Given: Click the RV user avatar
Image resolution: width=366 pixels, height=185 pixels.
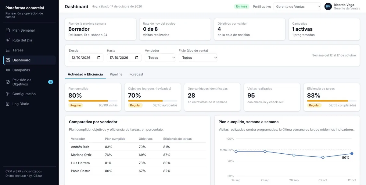Looking at the screenshot, I should (x=328, y=6).
